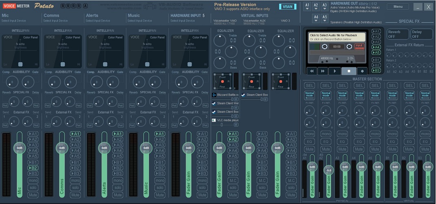Click the cassette Fast Forward button
The width and height of the screenshot is (436, 204).
pos(323,71)
